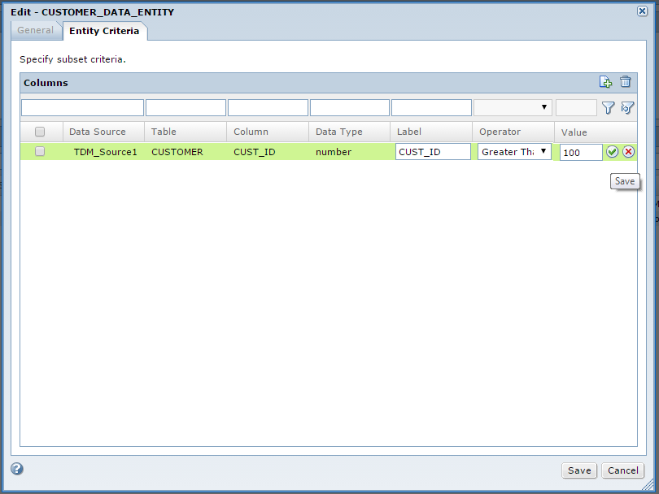Click the add column criteria icon
Viewport: 659px width, 494px height.
pyautogui.click(x=605, y=82)
